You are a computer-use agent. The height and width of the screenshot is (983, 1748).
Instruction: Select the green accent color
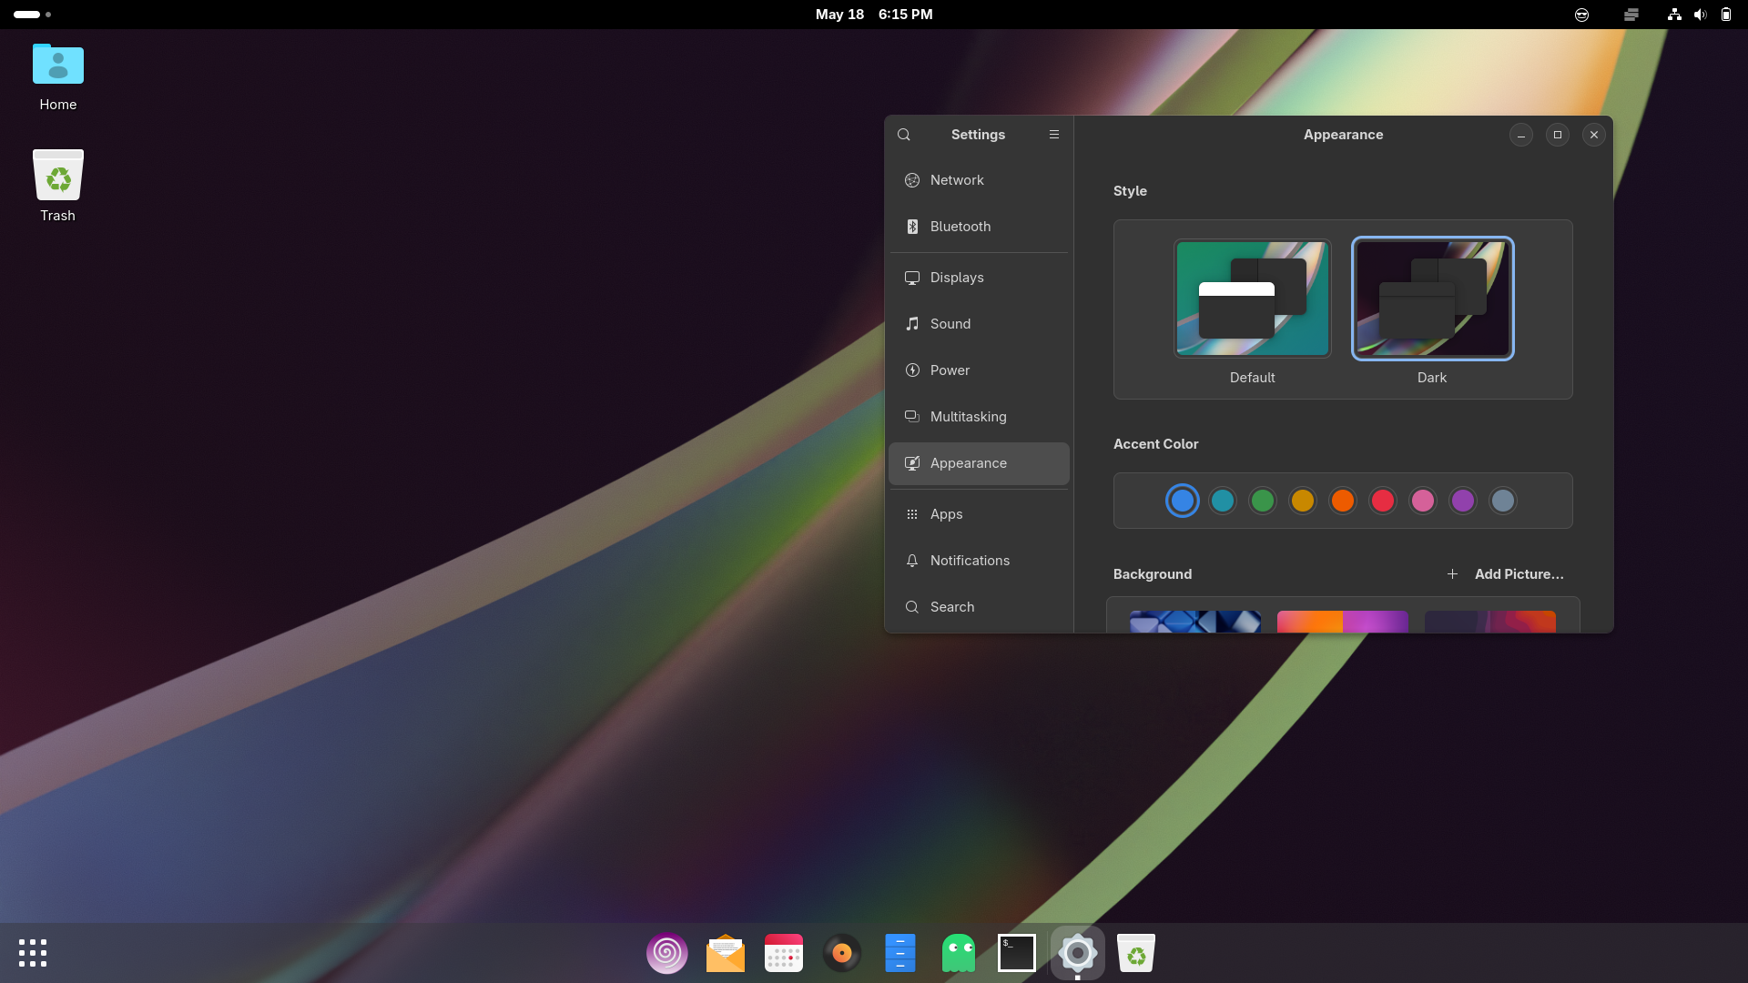[1263, 501]
